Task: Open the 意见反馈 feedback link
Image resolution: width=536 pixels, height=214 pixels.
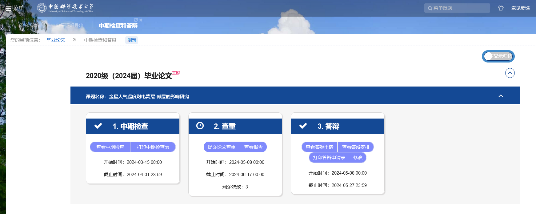Action: click(x=520, y=8)
